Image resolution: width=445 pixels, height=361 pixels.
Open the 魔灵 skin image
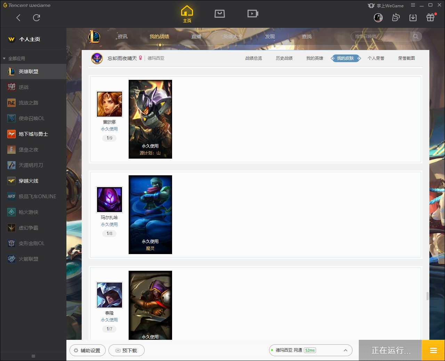click(x=150, y=215)
